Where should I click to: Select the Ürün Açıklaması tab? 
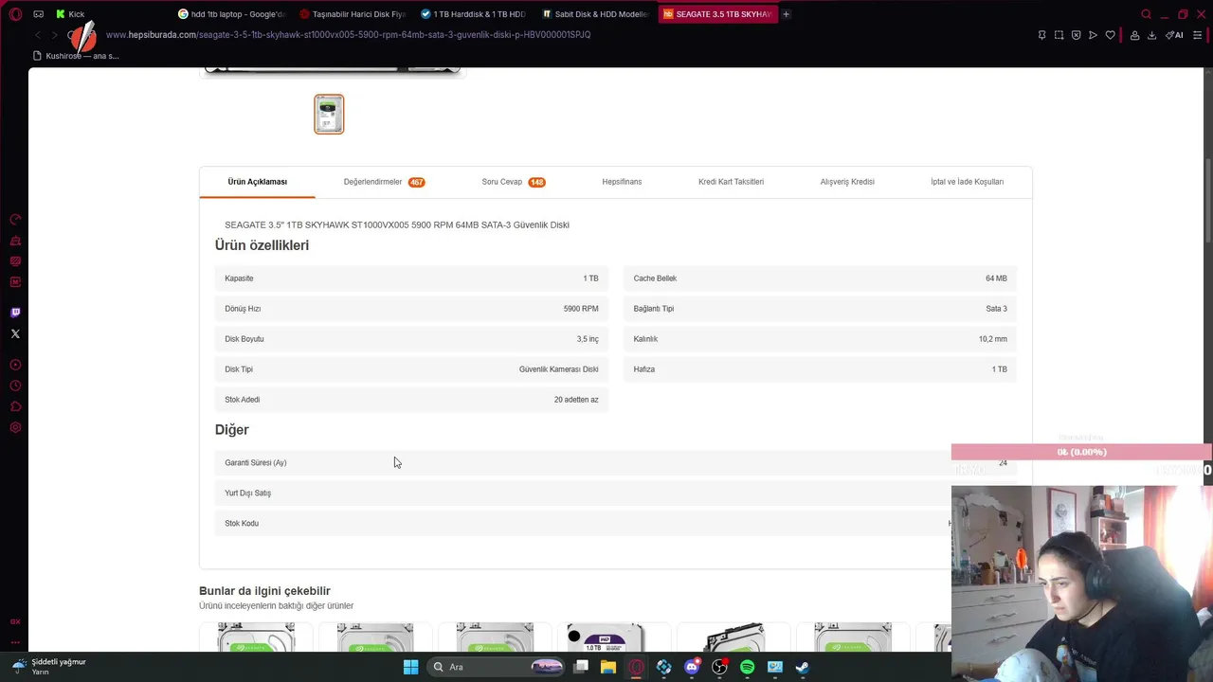click(x=257, y=182)
